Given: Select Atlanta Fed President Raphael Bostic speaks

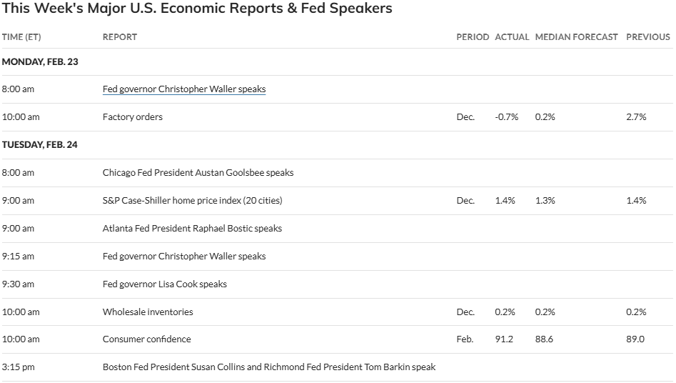Looking at the screenshot, I should [192, 229].
